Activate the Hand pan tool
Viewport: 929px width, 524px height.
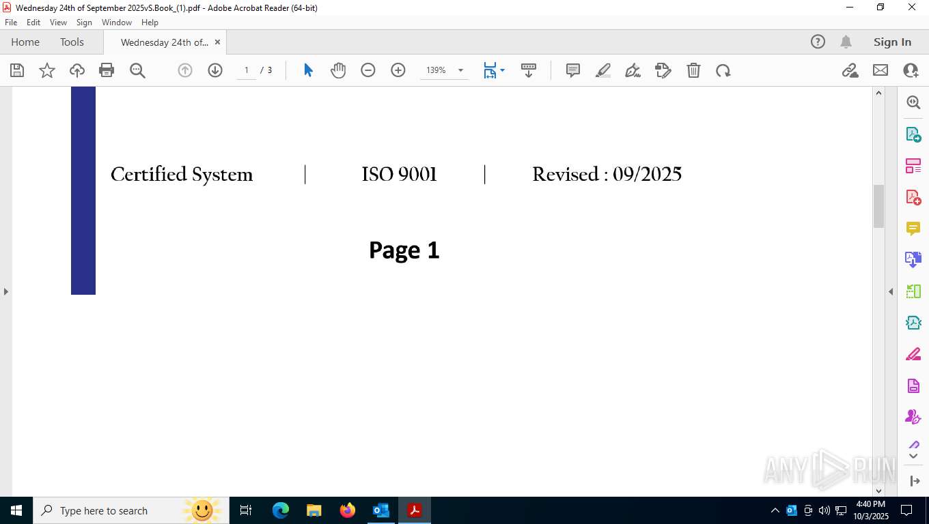(x=338, y=70)
